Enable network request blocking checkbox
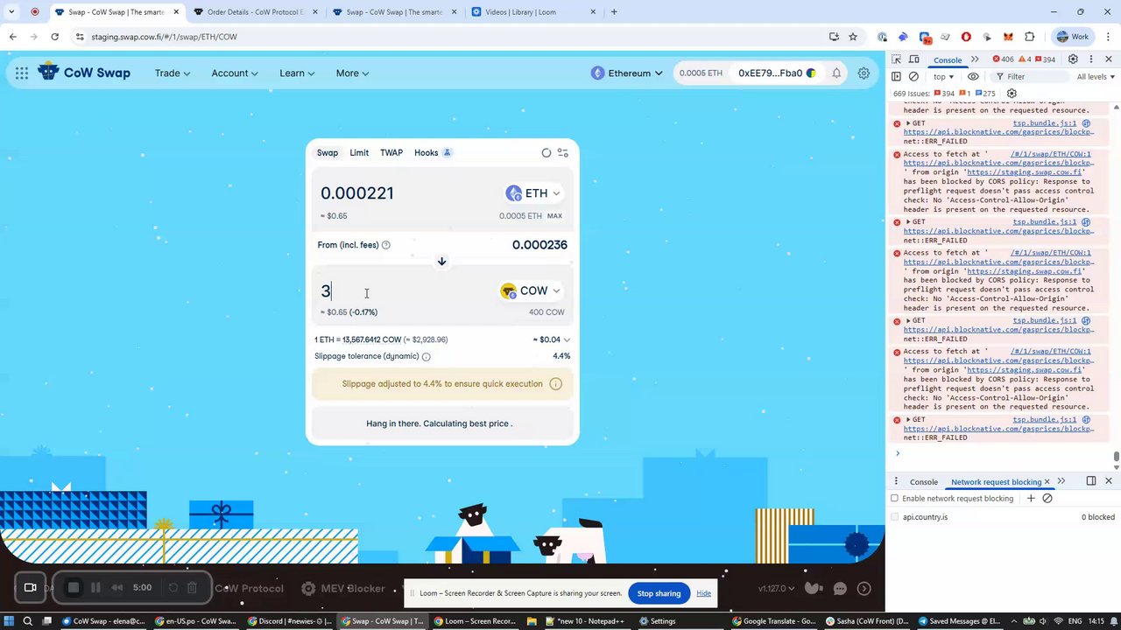The image size is (1121, 630). [x=894, y=499]
